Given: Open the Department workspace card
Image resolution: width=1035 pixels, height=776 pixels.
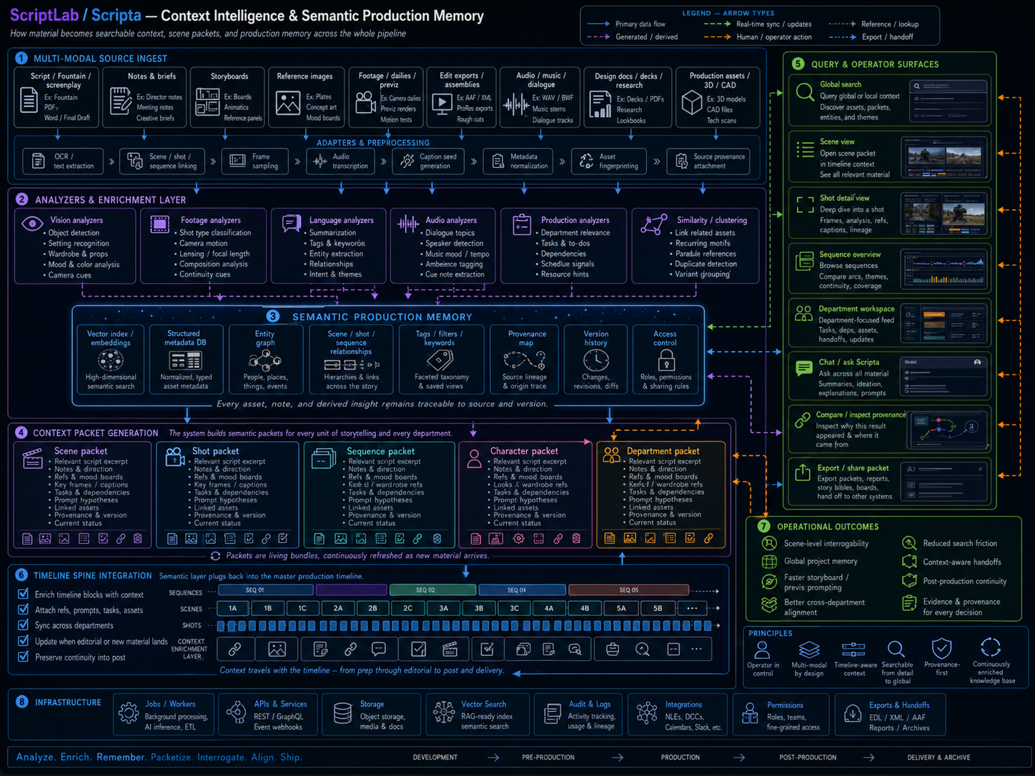Looking at the screenshot, I should [x=891, y=324].
